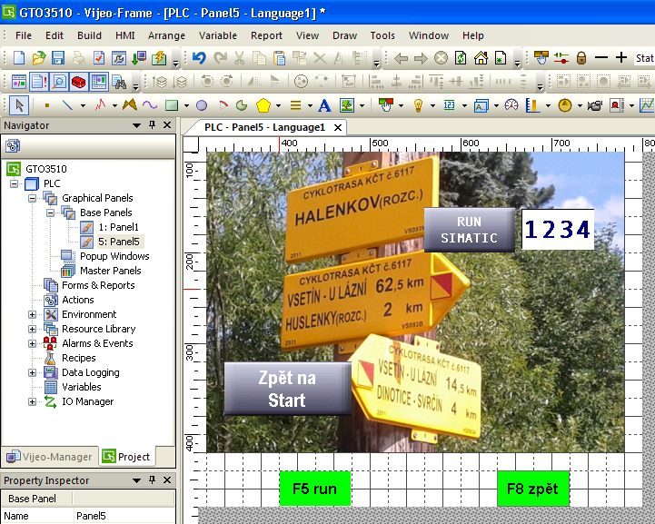The width and height of the screenshot is (655, 524).
Task: Select the green 'F5 run' key
Action: pos(314,489)
